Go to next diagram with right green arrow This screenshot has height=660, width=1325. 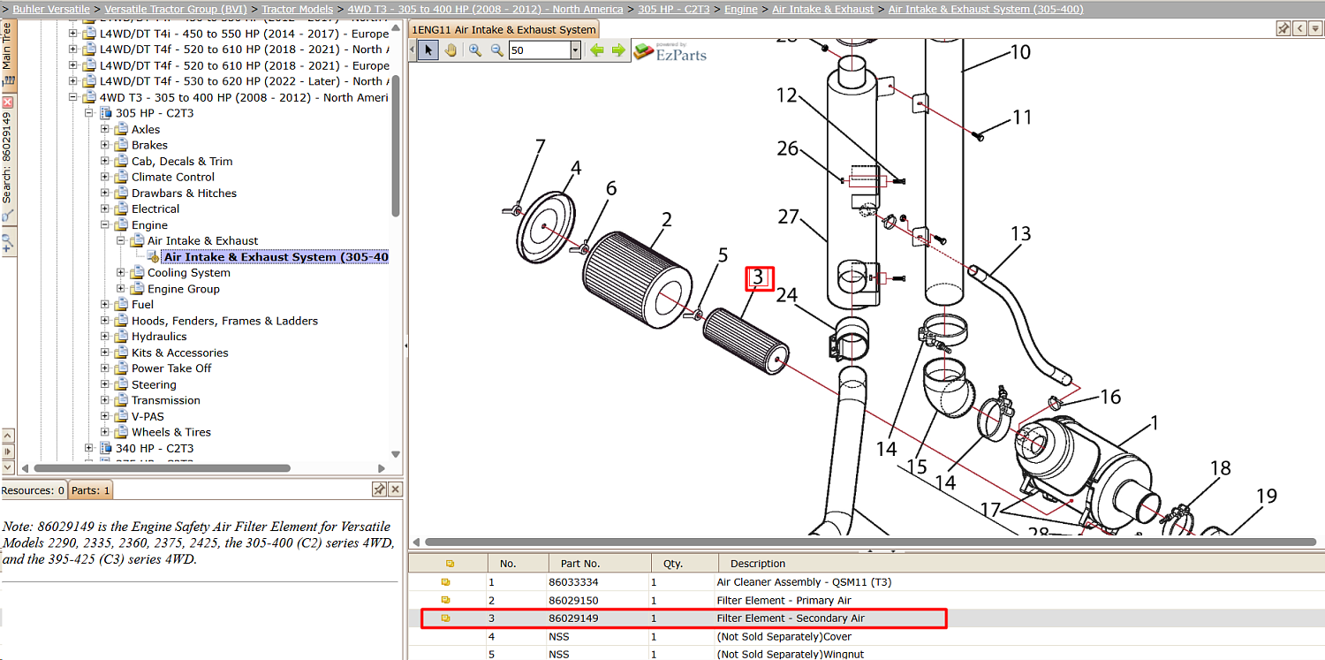(618, 50)
